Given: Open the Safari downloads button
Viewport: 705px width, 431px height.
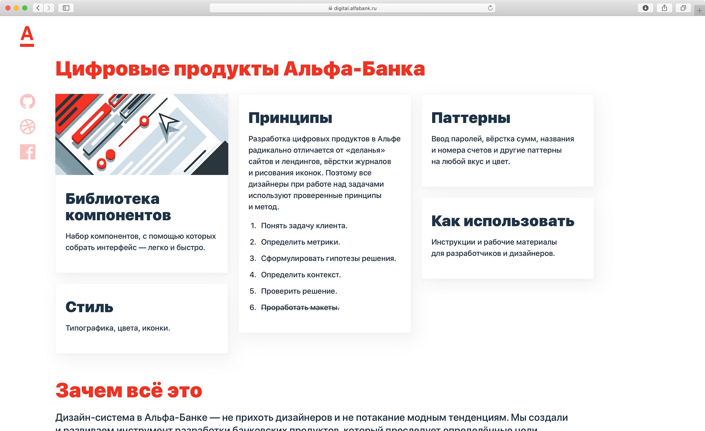Looking at the screenshot, I should 645,8.
